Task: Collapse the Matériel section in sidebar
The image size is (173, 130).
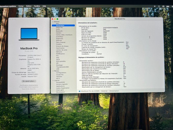Action: click(x=53, y=22)
